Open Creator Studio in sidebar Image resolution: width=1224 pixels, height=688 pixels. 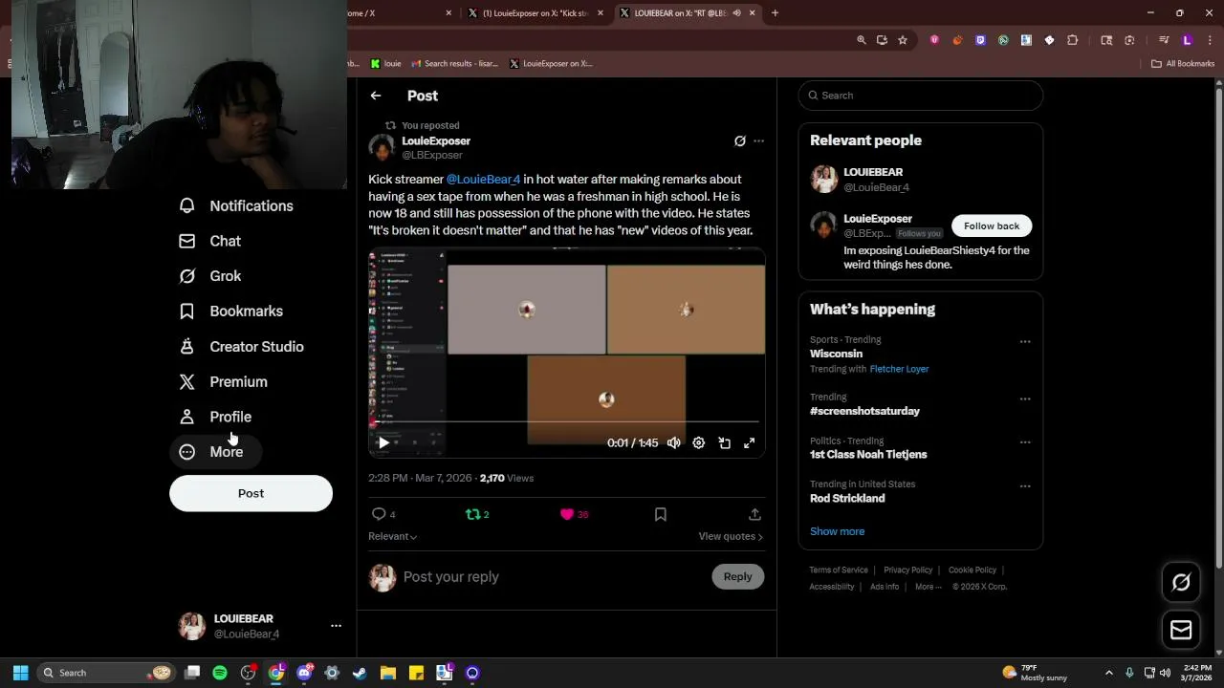[242, 347]
